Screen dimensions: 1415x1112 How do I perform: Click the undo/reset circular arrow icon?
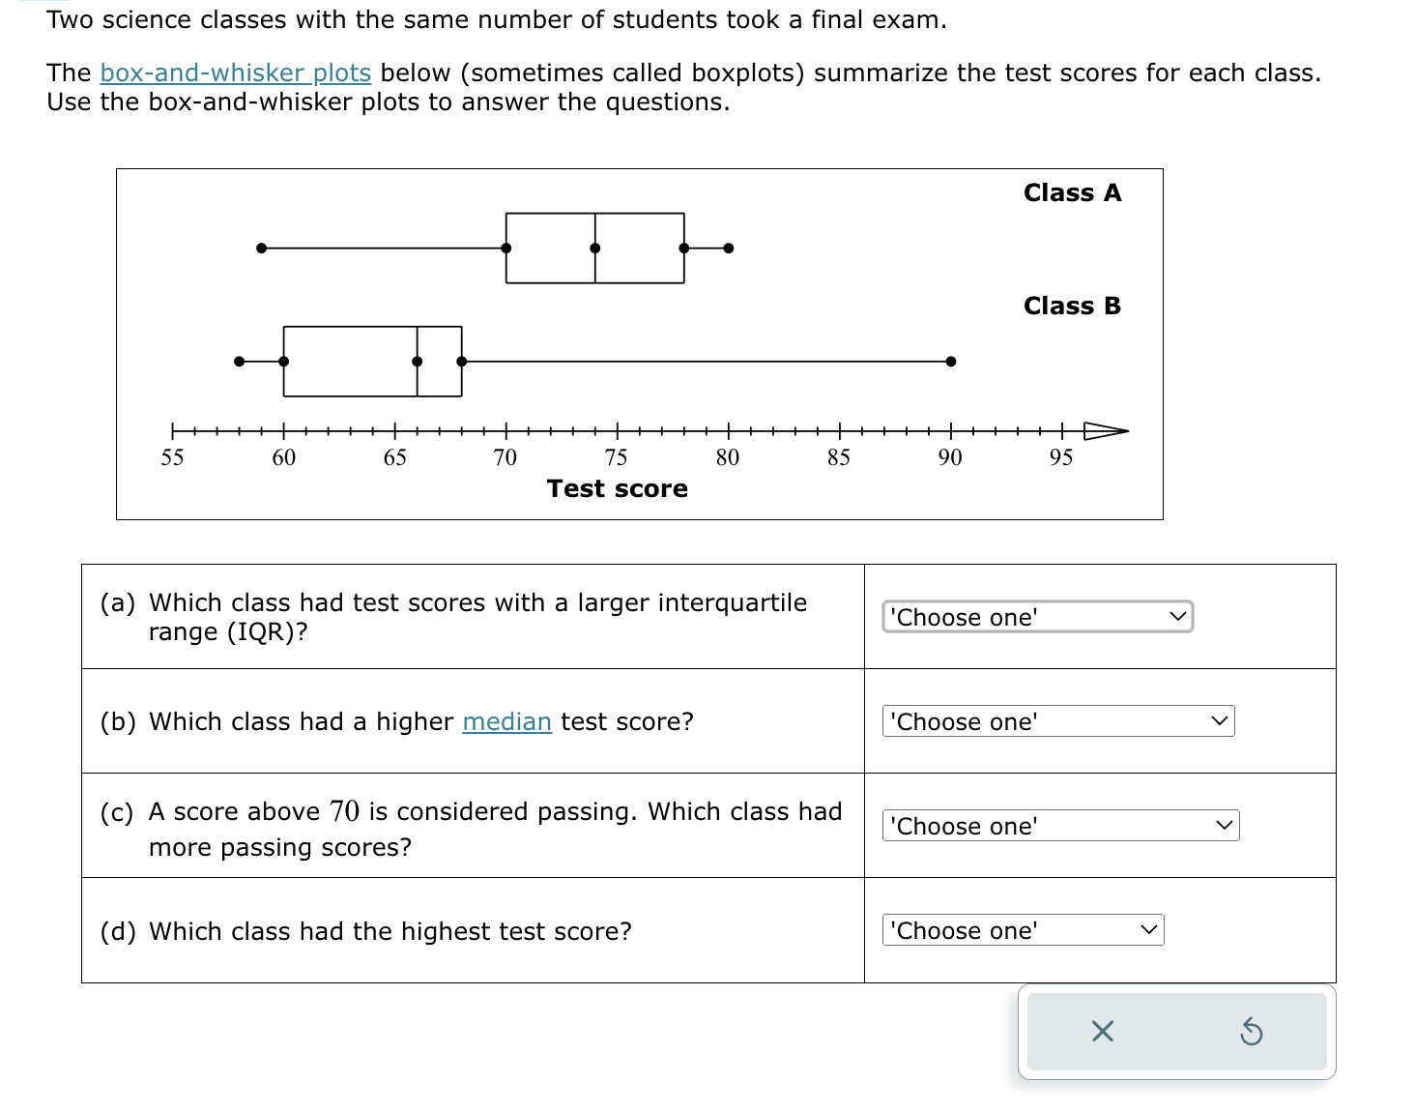click(x=1253, y=1031)
